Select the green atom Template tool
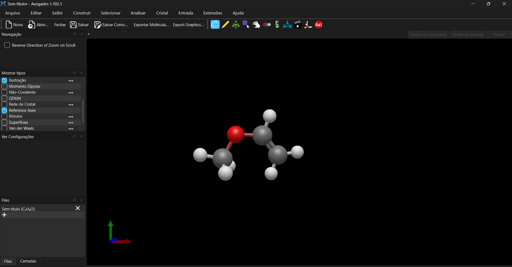The image size is (512, 267). (236, 25)
